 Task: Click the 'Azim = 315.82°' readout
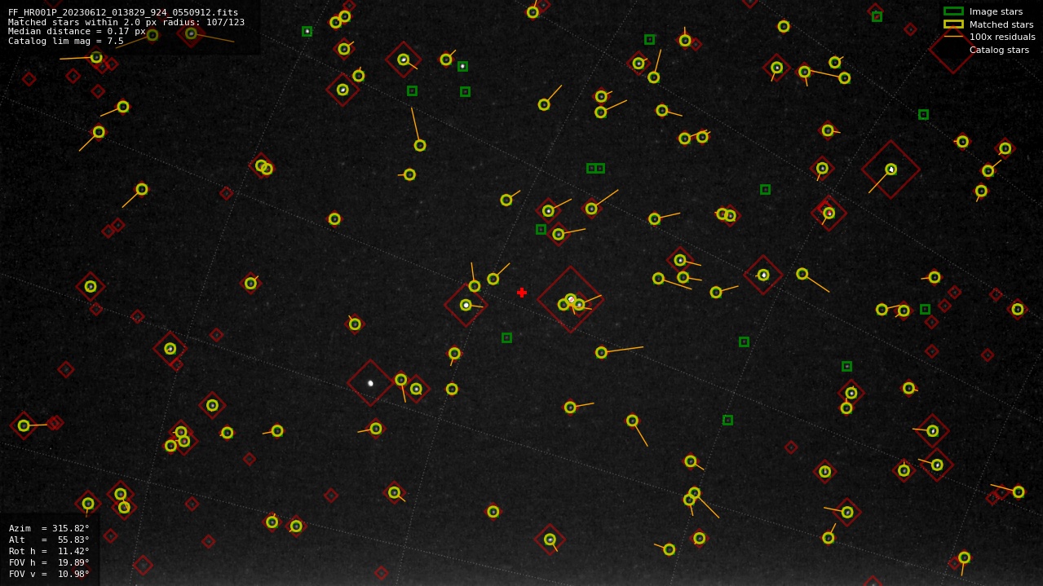tap(49, 528)
